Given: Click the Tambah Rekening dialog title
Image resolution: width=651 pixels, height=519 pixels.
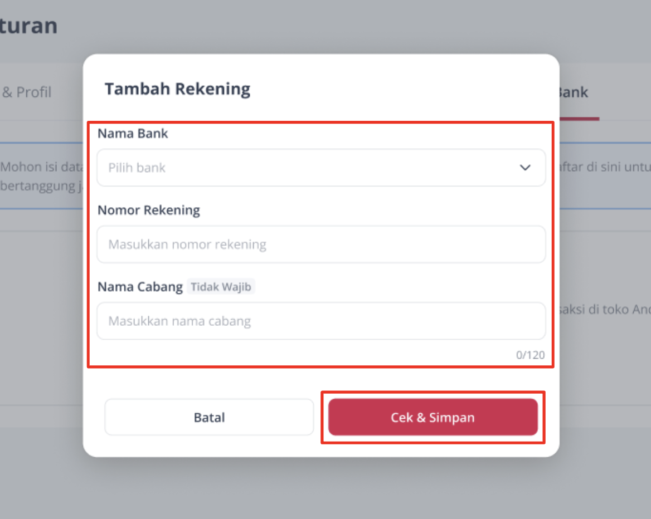Looking at the screenshot, I should 177,89.
